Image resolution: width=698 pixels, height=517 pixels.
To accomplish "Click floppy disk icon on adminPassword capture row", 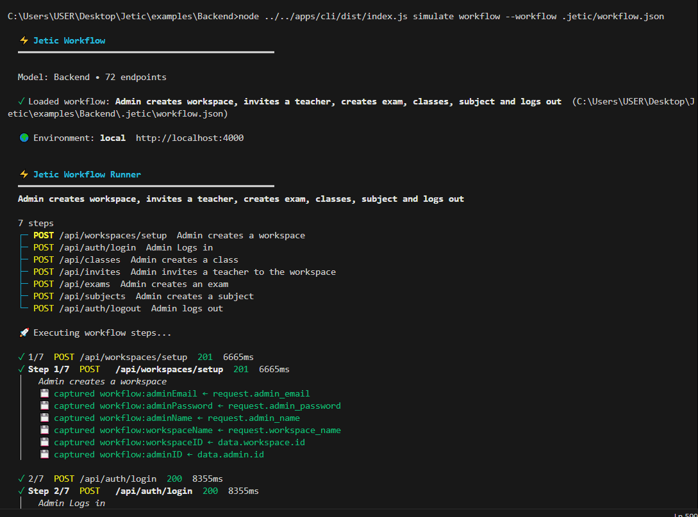I will click(x=44, y=406).
